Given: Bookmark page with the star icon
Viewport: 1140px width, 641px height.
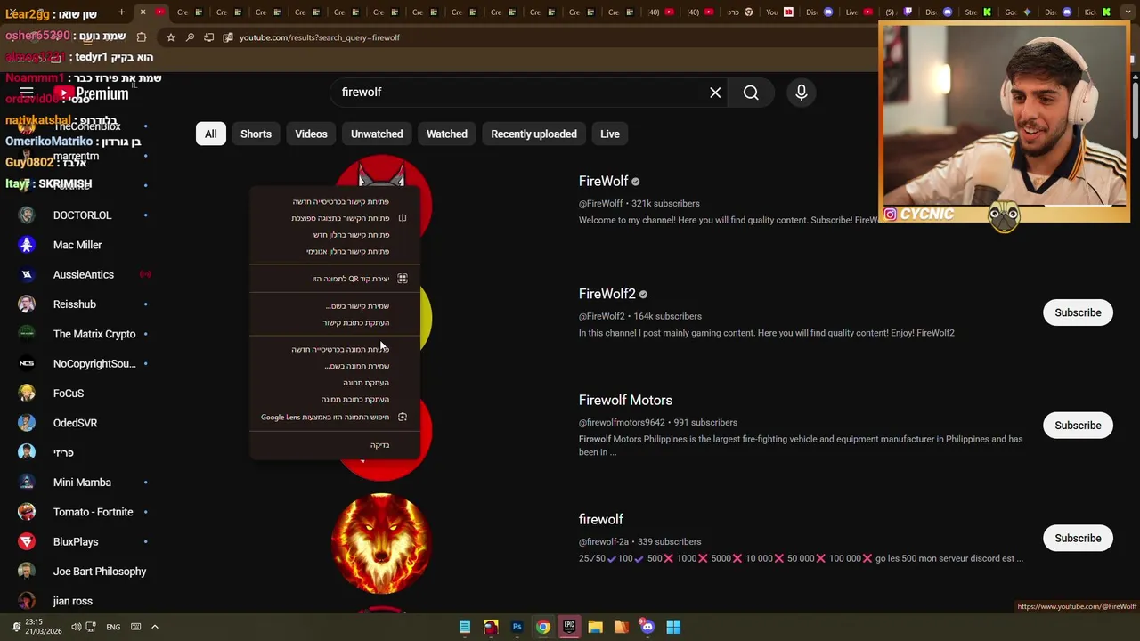Looking at the screenshot, I should pyautogui.click(x=171, y=37).
